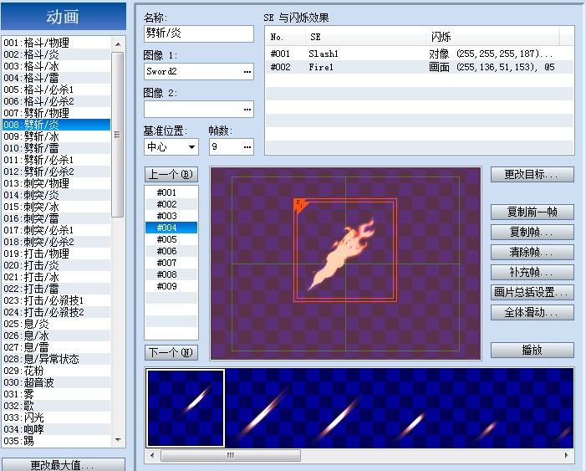The image size is (586, 471).
Task: Select animation 016:刺突/雷
Action: (x=57, y=218)
